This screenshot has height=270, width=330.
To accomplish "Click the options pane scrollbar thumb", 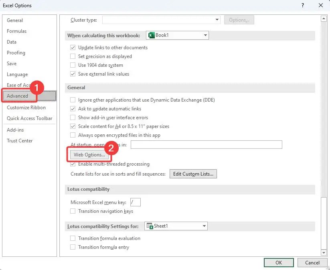I will 324,223.
